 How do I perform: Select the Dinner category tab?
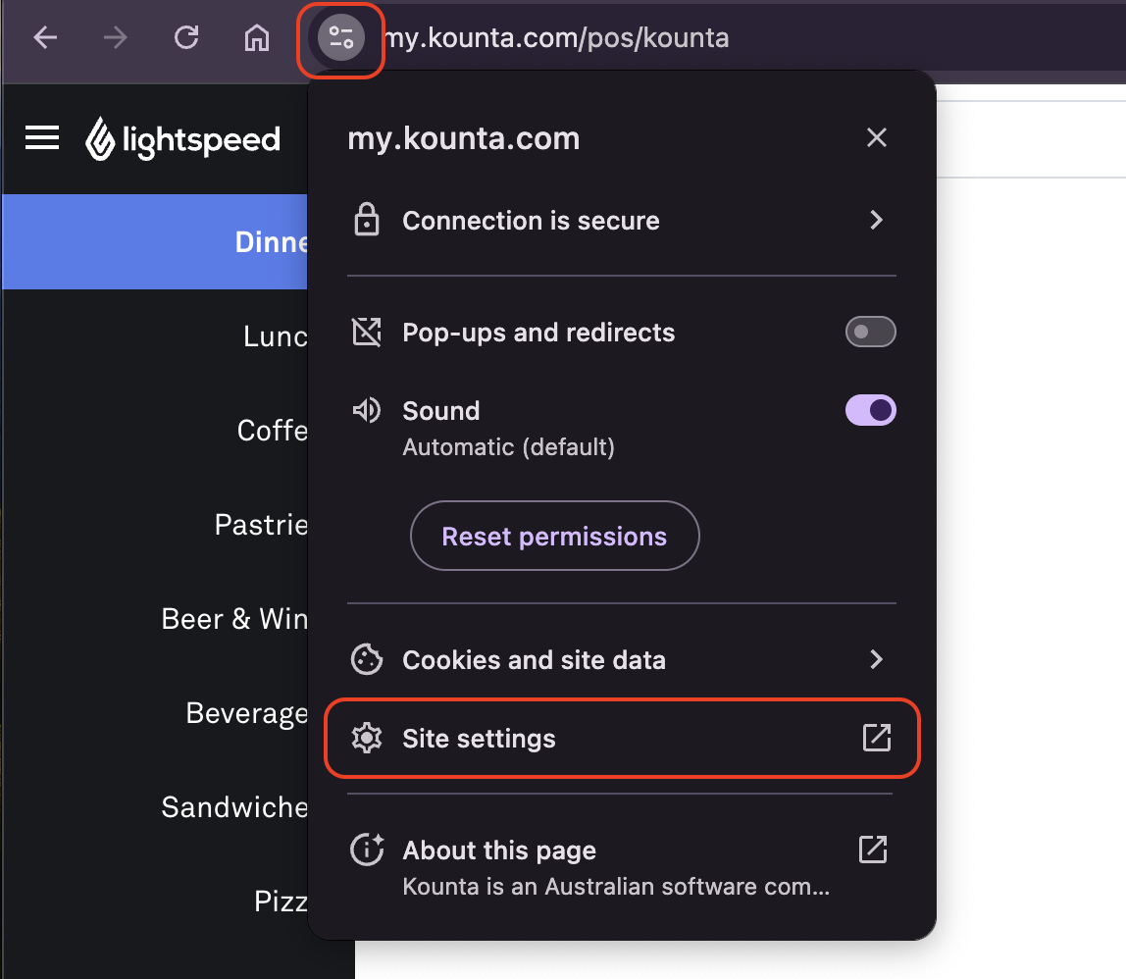pos(155,242)
